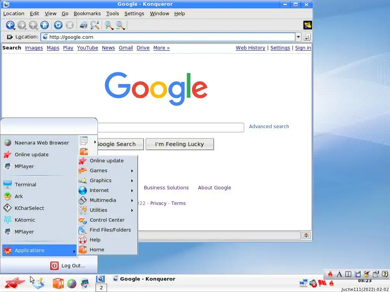Switch to virtual desktop 2 in the pager
This screenshot has height=292, width=390.
(x=101, y=288)
